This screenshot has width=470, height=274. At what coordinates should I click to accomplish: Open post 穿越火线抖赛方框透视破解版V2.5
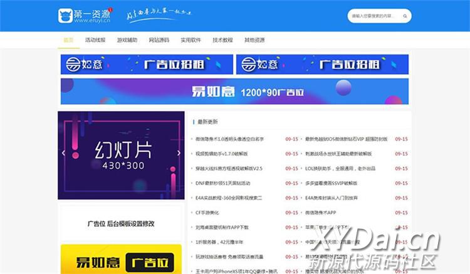(229, 169)
